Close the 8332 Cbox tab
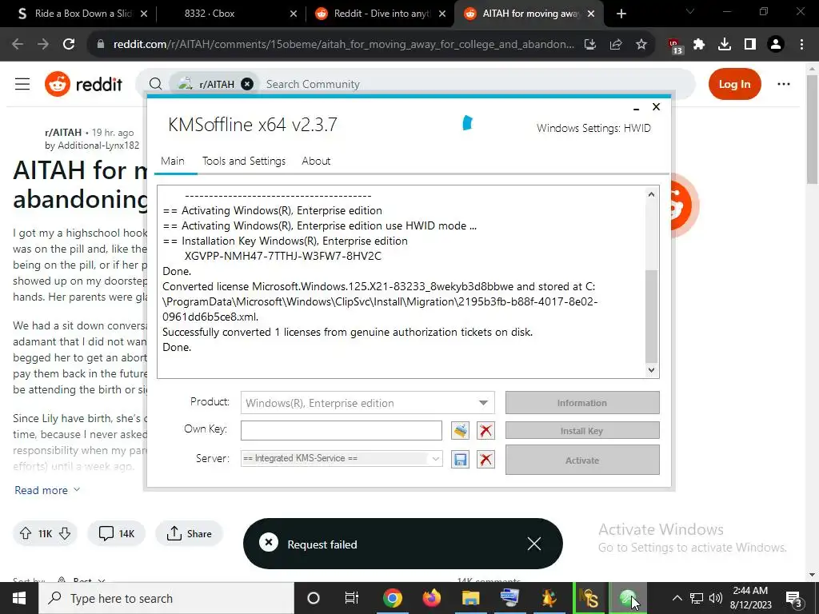819x614 pixels. [294, 14]
